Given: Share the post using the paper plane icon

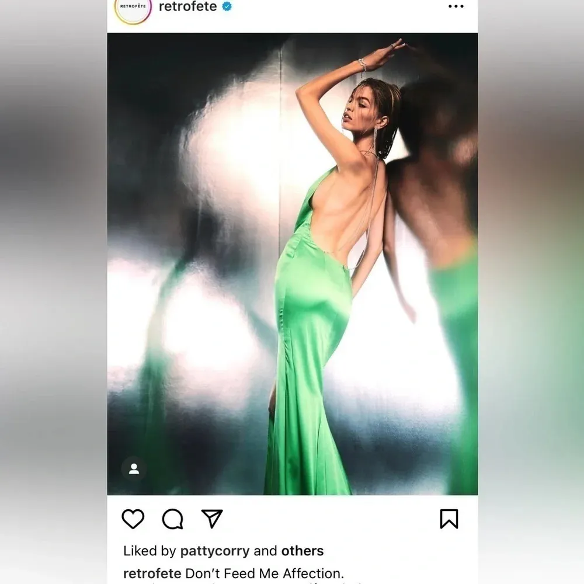Looking at the screenshot, I should point(211,518).
